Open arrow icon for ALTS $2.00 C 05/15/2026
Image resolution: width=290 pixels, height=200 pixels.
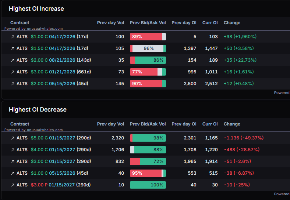click(x=13, y=84)
